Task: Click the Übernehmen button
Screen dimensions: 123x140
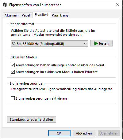Action: [109, 133]
